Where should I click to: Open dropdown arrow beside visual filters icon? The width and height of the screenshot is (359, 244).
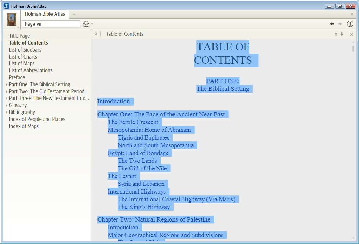click(92, 24)
